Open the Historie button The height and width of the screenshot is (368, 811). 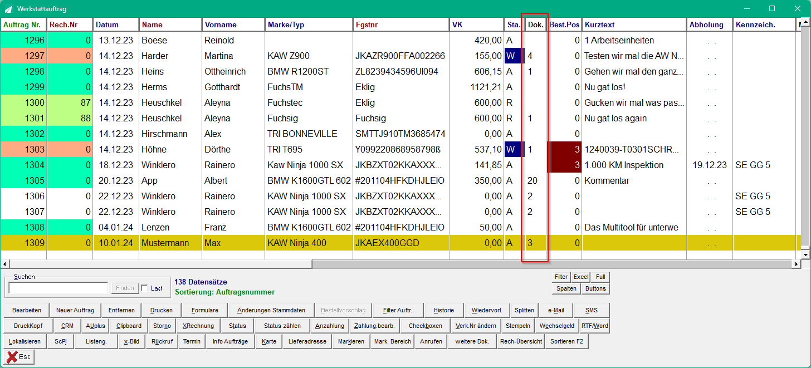pyautogui.click(x=444, y=310)
